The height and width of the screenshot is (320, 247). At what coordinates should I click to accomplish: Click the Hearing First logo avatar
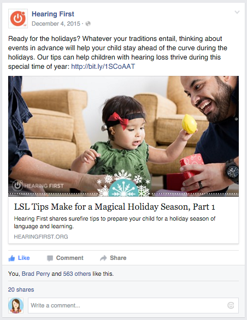tap(18, 19)
